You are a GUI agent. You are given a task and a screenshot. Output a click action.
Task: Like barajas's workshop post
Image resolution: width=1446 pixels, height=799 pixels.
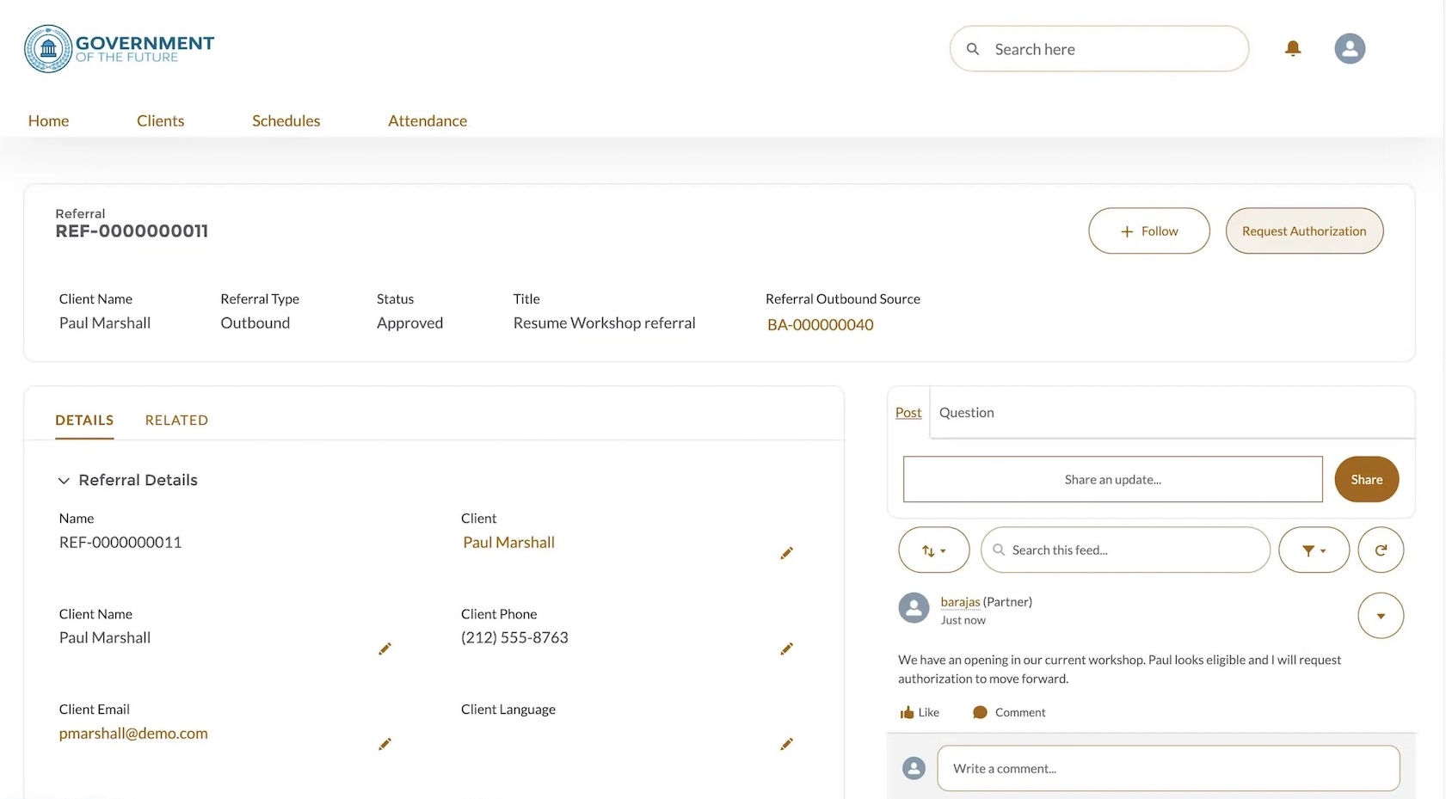click(x=919, y=712)
